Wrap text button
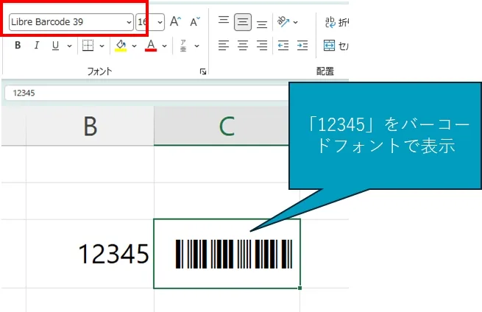This screenshot has height=312, width=482. (336, 22)
